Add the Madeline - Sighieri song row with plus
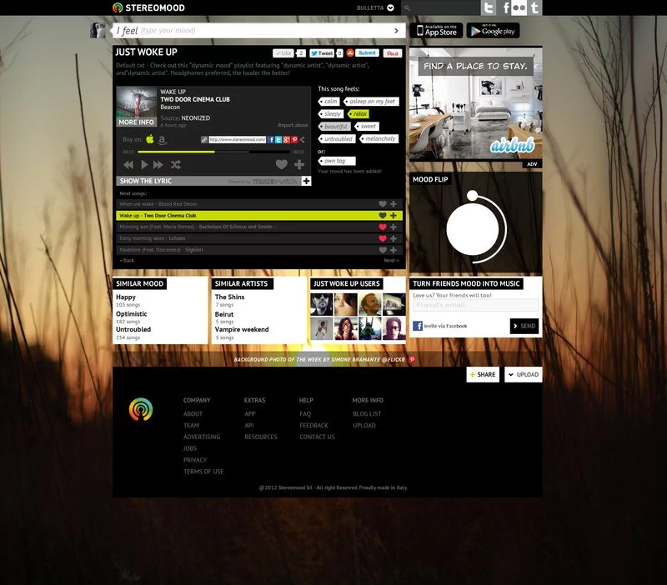This screenshot has width=667, height=585. point(394,250)
